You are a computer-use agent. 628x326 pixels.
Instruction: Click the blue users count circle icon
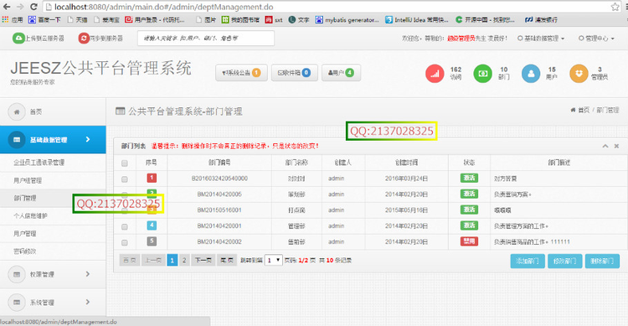click(531, 74)
